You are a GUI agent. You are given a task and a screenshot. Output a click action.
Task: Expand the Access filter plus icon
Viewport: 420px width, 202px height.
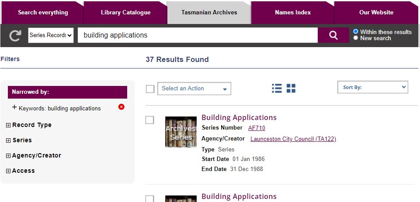pos(8,171)
